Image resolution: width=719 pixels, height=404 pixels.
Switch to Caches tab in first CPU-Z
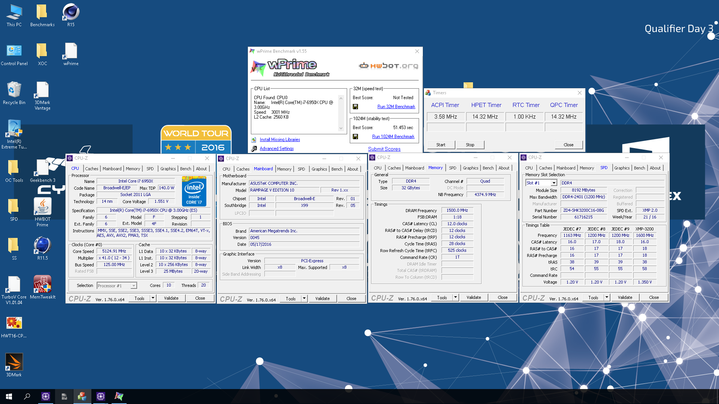[x=91, y=169]
